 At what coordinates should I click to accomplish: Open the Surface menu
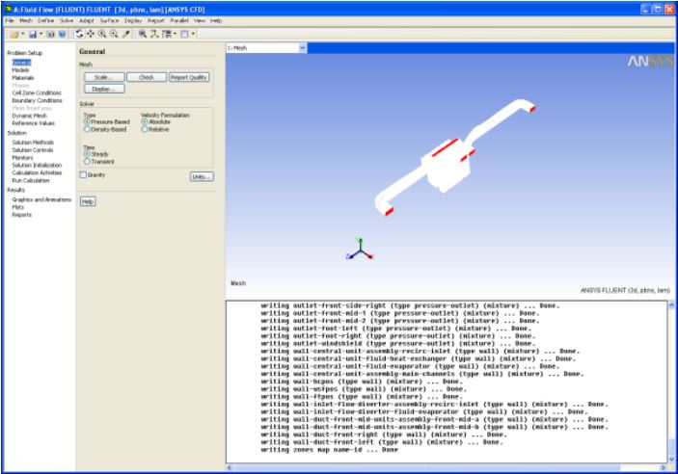tap(109, 20)
